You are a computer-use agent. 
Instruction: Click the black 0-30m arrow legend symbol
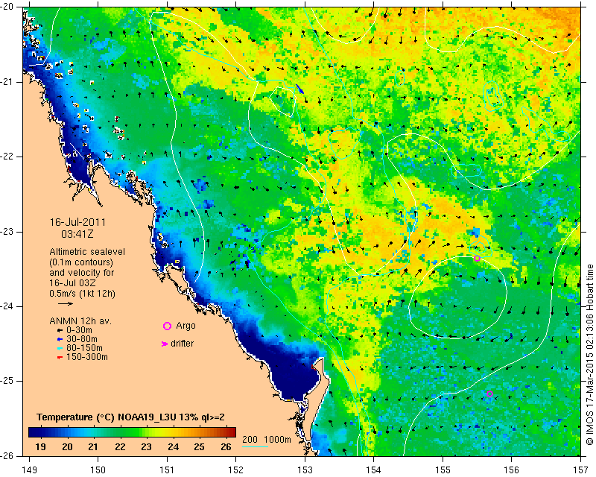60,331
